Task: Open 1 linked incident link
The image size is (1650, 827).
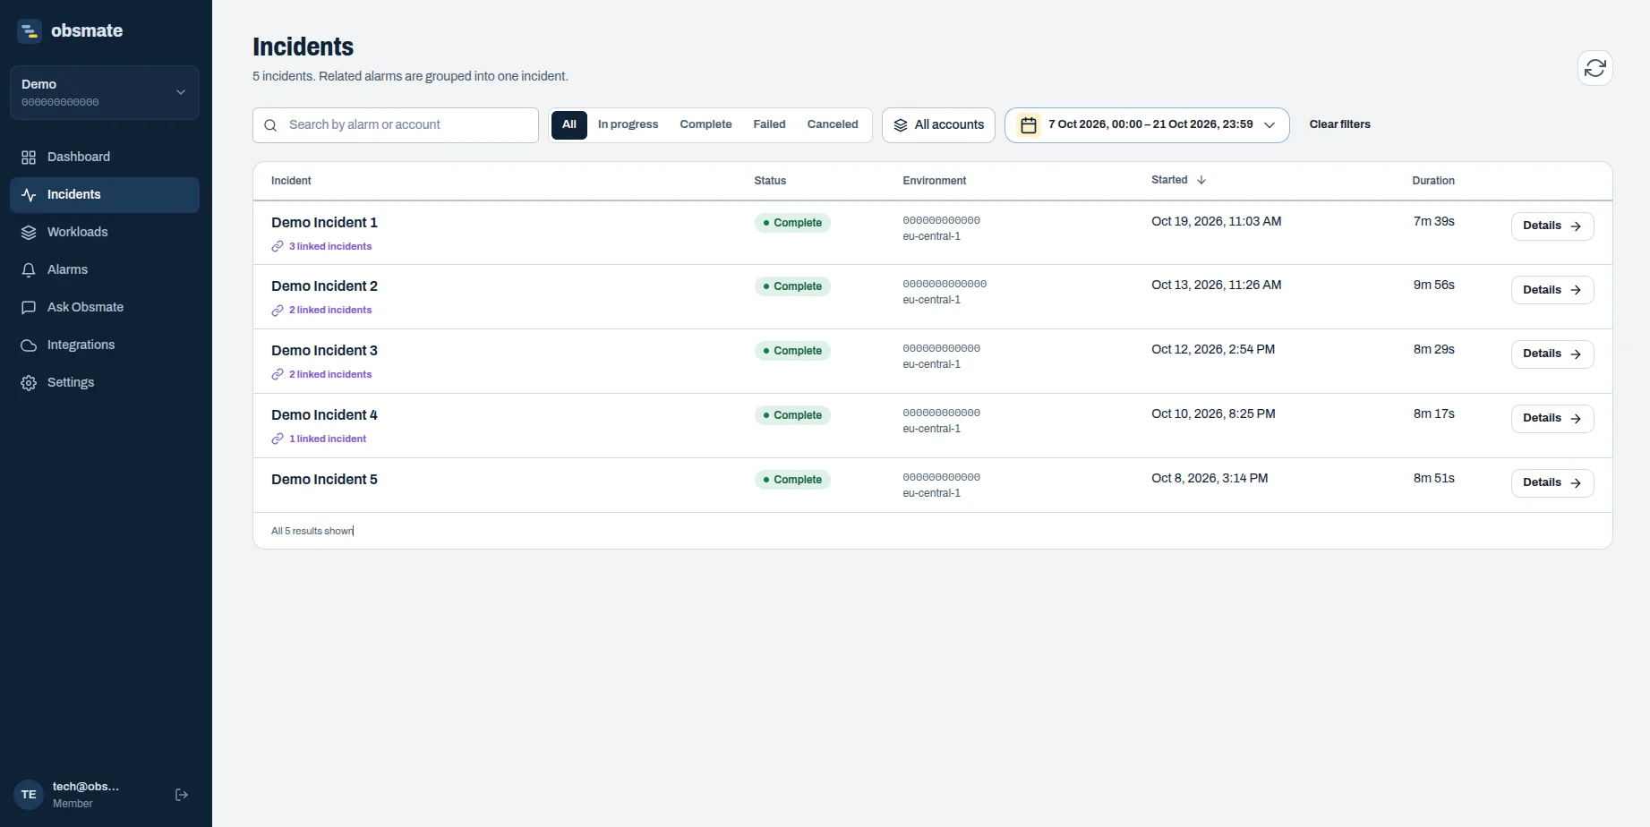Action: tap(319, 439)
